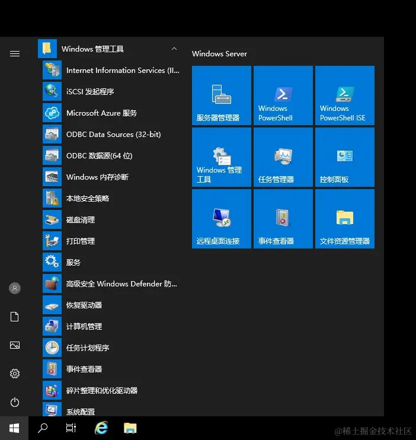This screenshot has height=440, width=416.
Task: Click the Windows 管理工具 folder icon
Action: click(47, 49)
